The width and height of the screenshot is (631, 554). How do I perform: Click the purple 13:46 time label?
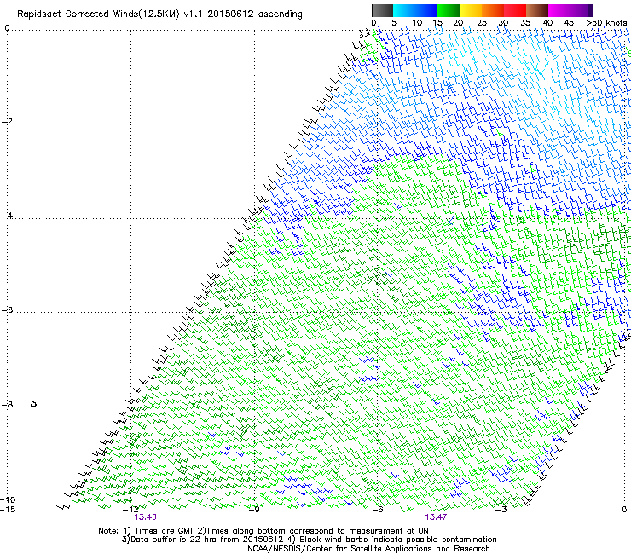coord(145,517)
